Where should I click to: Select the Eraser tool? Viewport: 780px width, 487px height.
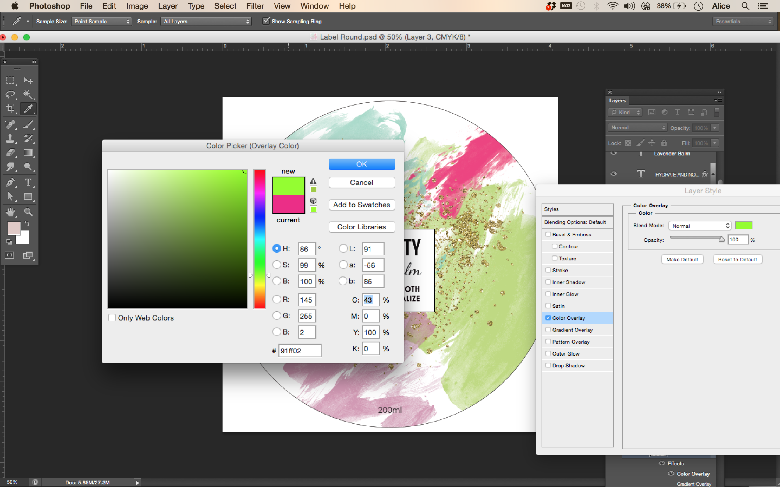10,153
